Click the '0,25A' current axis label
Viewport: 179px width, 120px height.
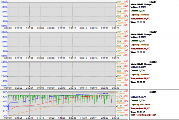tap(119, 101)
